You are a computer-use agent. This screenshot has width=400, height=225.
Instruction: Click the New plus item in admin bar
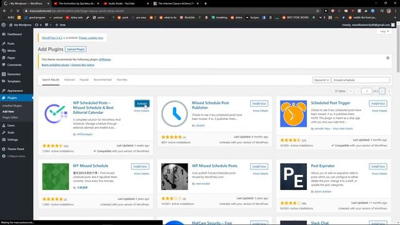click(61, 25)
